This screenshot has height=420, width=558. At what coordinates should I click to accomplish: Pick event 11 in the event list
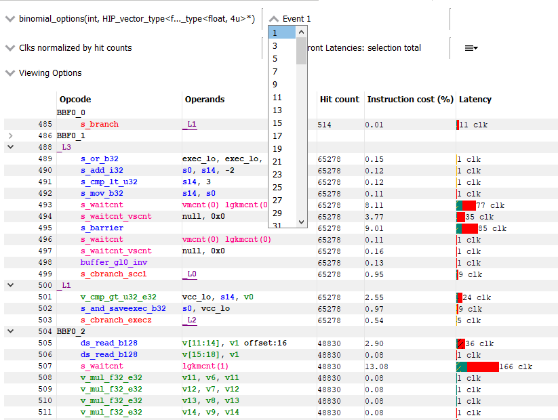[282, 98]
